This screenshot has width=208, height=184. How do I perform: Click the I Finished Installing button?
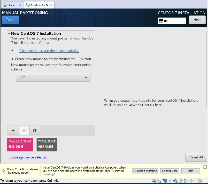coord(145,171)
